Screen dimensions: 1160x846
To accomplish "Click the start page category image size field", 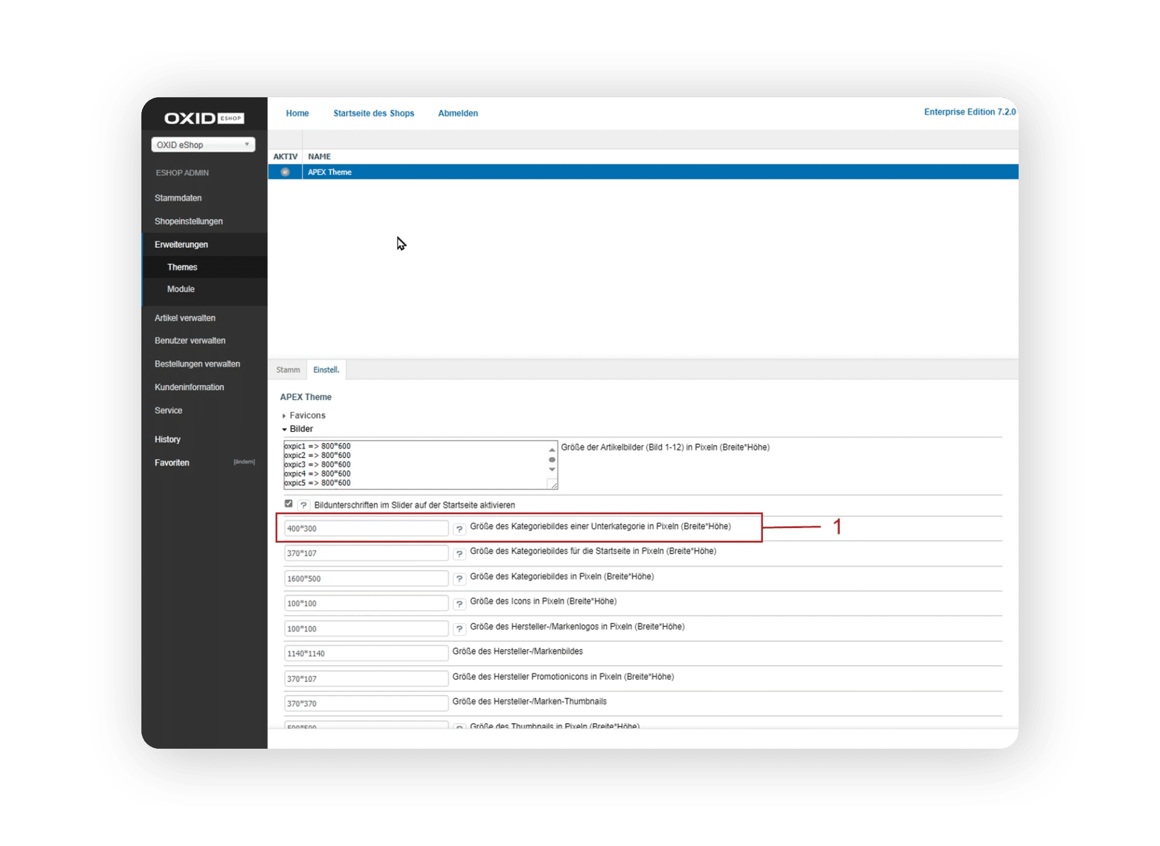I will coord(366,554).
